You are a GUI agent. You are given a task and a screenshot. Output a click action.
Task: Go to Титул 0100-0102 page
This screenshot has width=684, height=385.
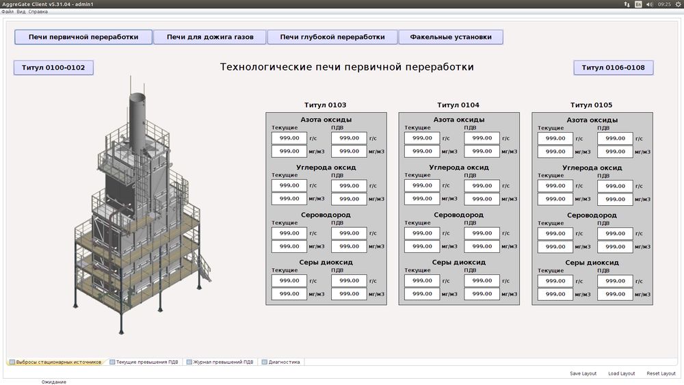click(53, 68)
